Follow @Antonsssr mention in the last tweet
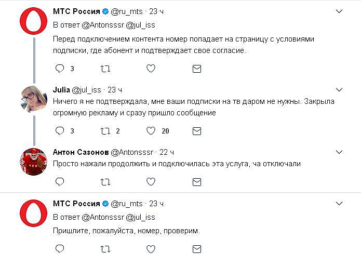The height and width of the screenshot is (266, 361). (x=102, y=217)
